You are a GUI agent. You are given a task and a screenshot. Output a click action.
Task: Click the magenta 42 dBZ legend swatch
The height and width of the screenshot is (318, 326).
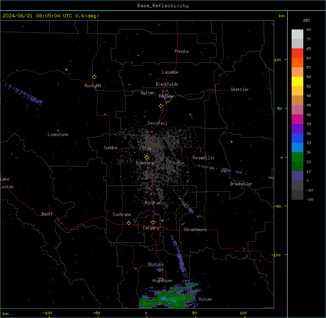[297, 119]
